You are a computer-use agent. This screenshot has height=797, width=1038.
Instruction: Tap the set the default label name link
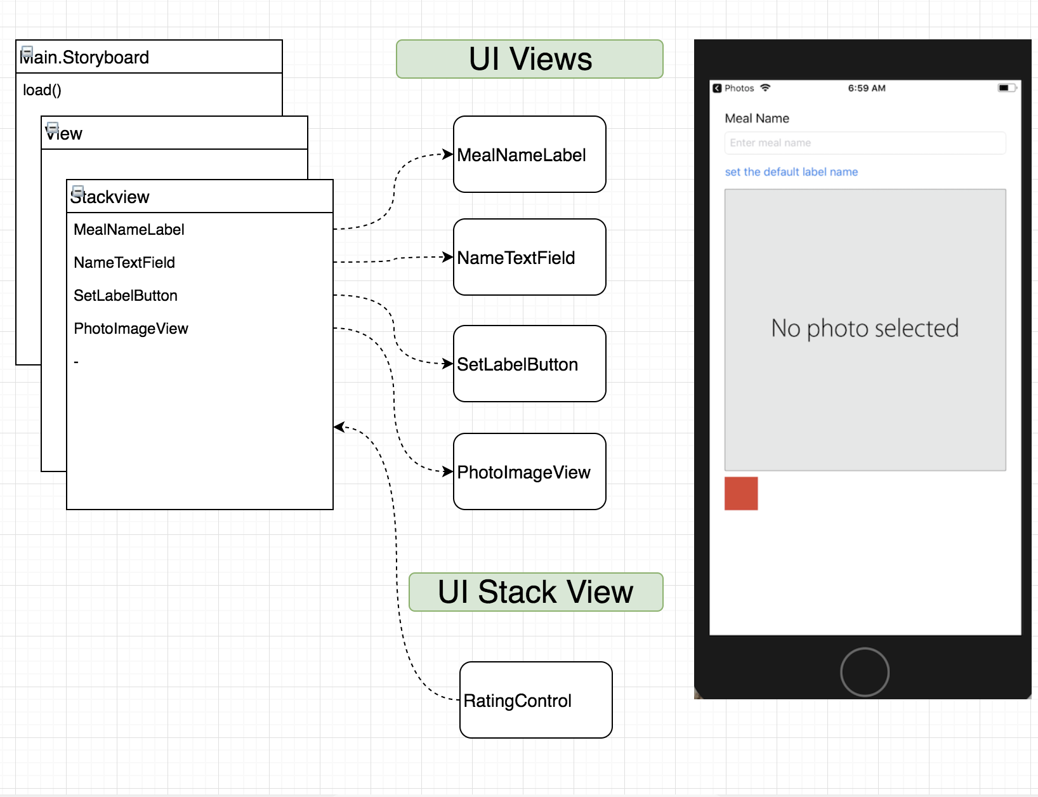tap(791, 172)
